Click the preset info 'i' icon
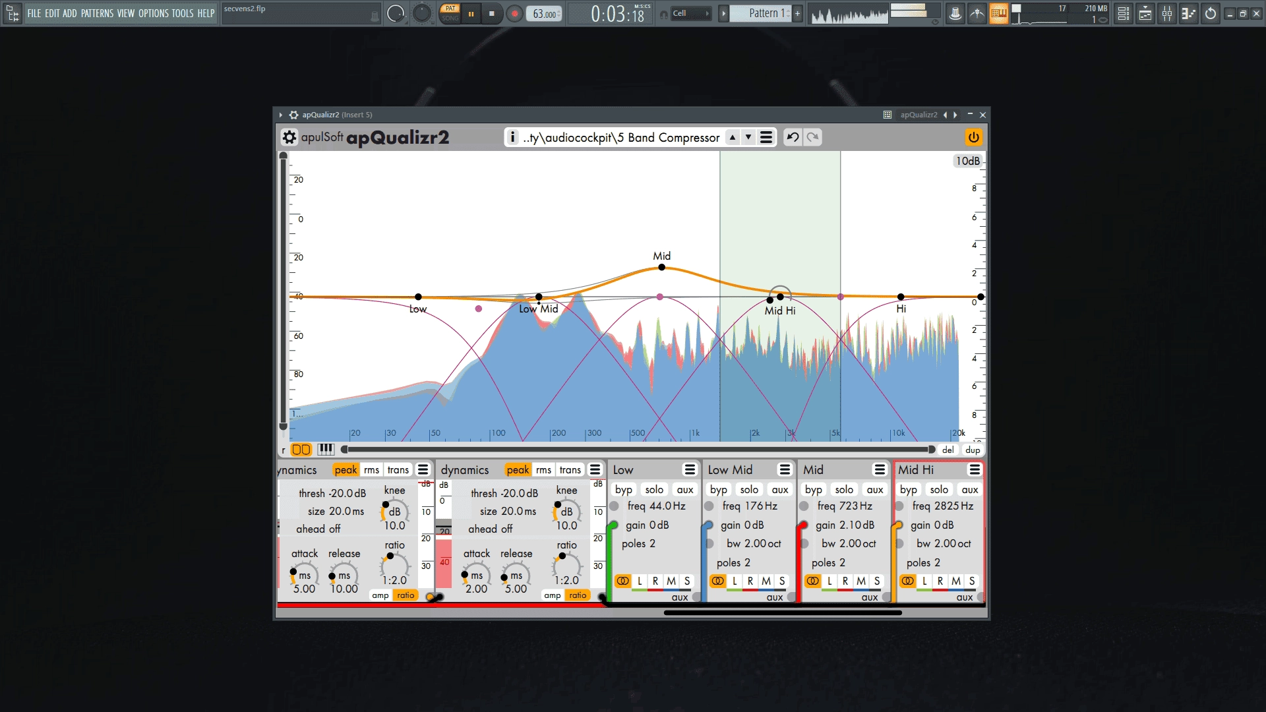The height and width of the screenshot is (712, 1266). point(513,137)
